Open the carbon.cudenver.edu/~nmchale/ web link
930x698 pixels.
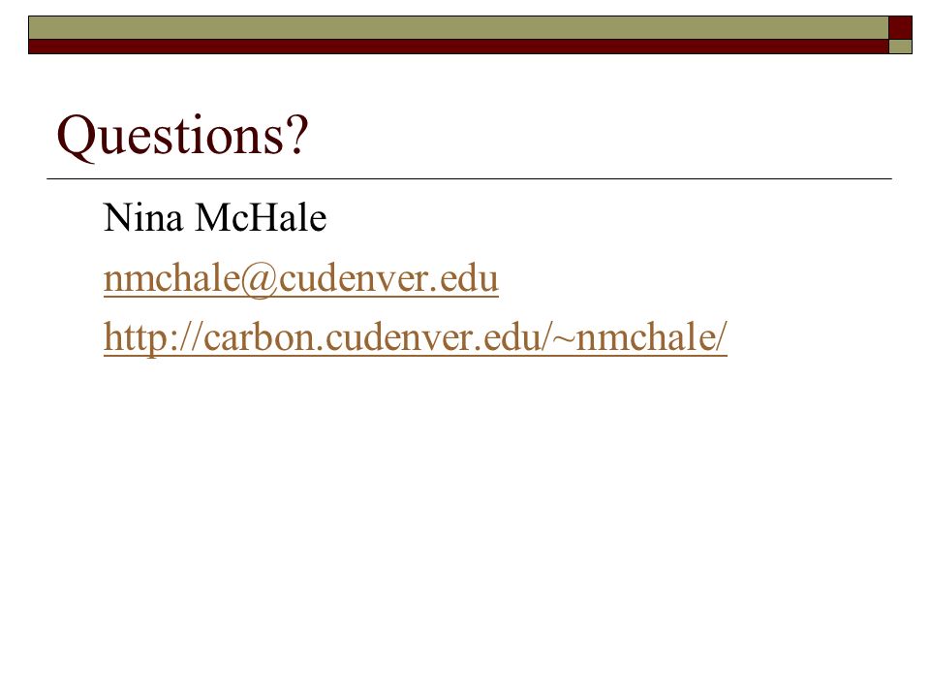[416, 337]
